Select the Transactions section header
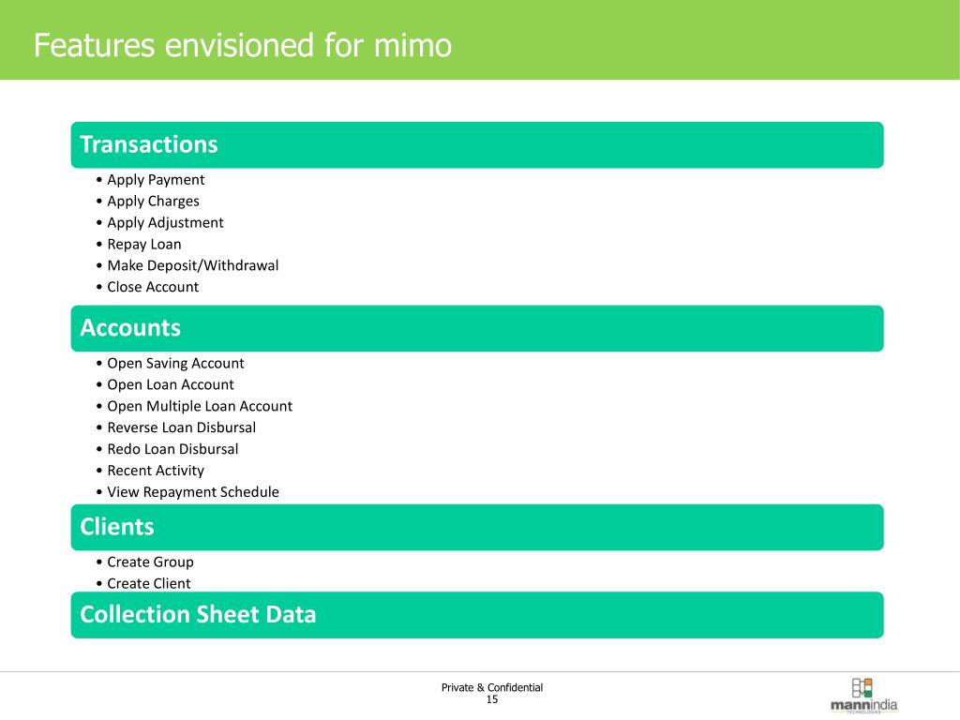 [x=477, y=145]
